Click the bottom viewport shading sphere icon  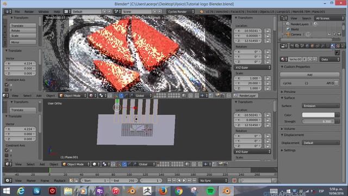[x=96, y=164]
